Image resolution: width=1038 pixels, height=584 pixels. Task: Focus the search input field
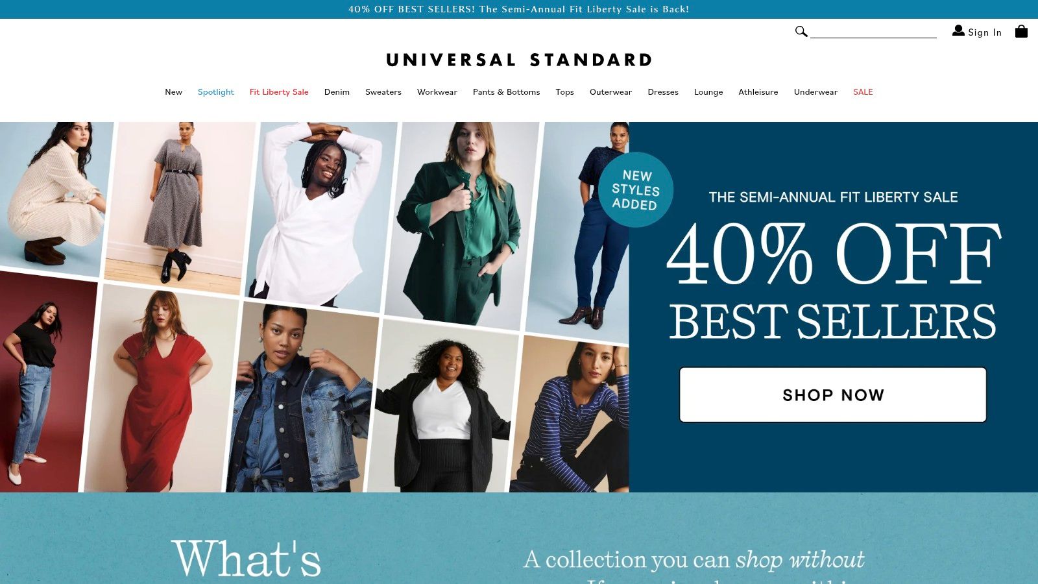click(873, 31)
